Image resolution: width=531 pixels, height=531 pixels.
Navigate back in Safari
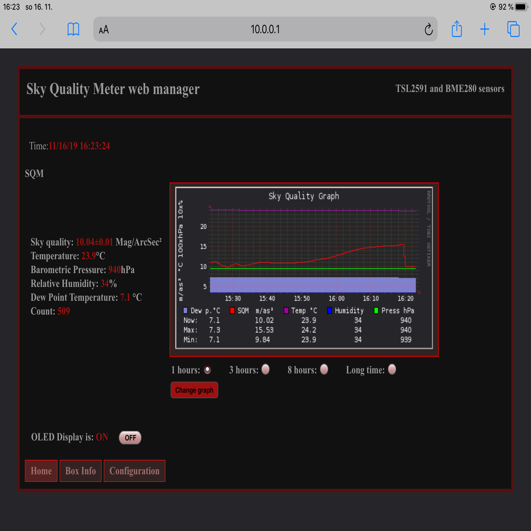(x=14, y=29)
